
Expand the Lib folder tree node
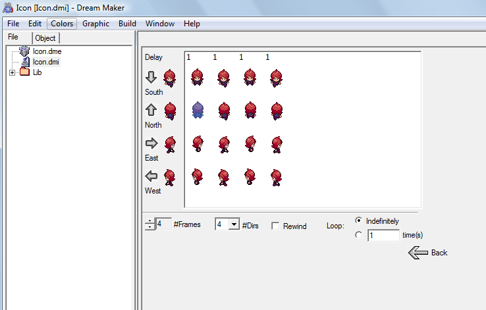(x=13, y=72)
